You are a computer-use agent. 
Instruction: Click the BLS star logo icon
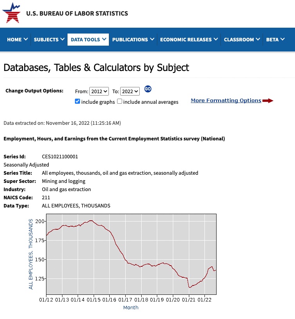point(11,13)
